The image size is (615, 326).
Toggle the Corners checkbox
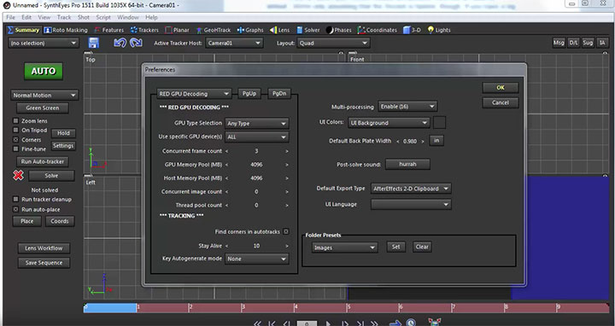point(15,139)
